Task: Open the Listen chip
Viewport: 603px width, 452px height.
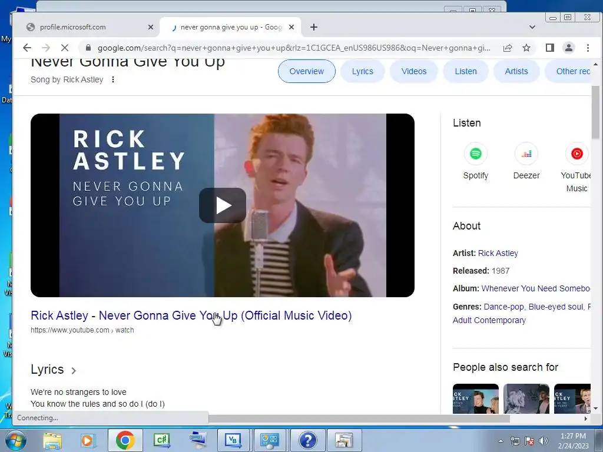Action: point(466,71)
